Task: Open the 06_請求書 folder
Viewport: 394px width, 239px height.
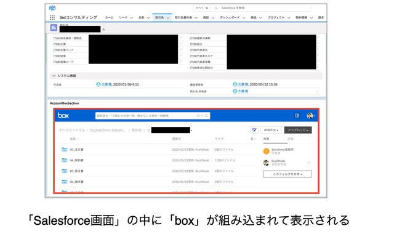Action: [x=76, y=182]
